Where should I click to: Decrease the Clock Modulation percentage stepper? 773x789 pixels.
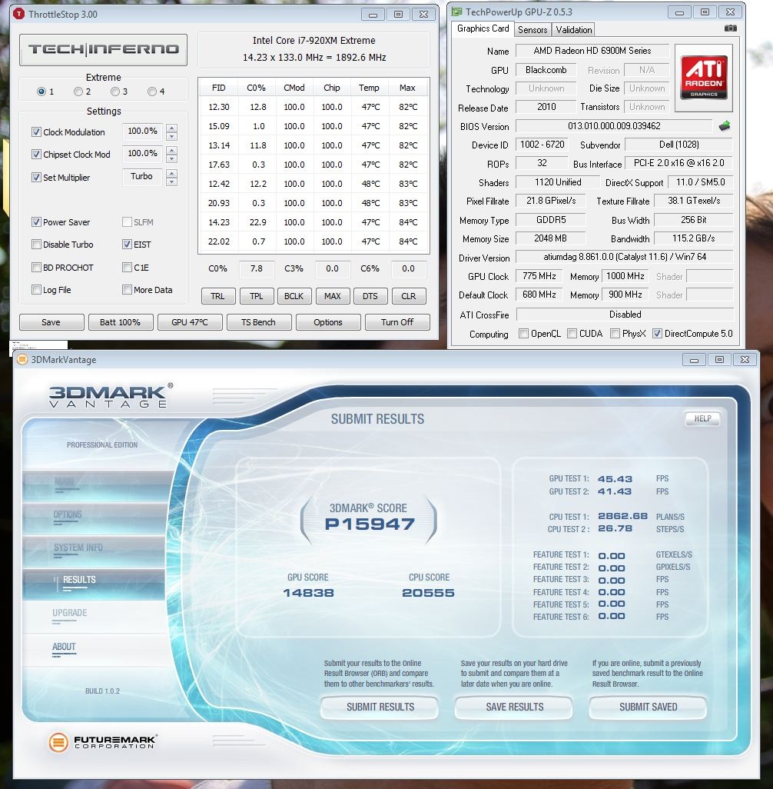(171, 136)
